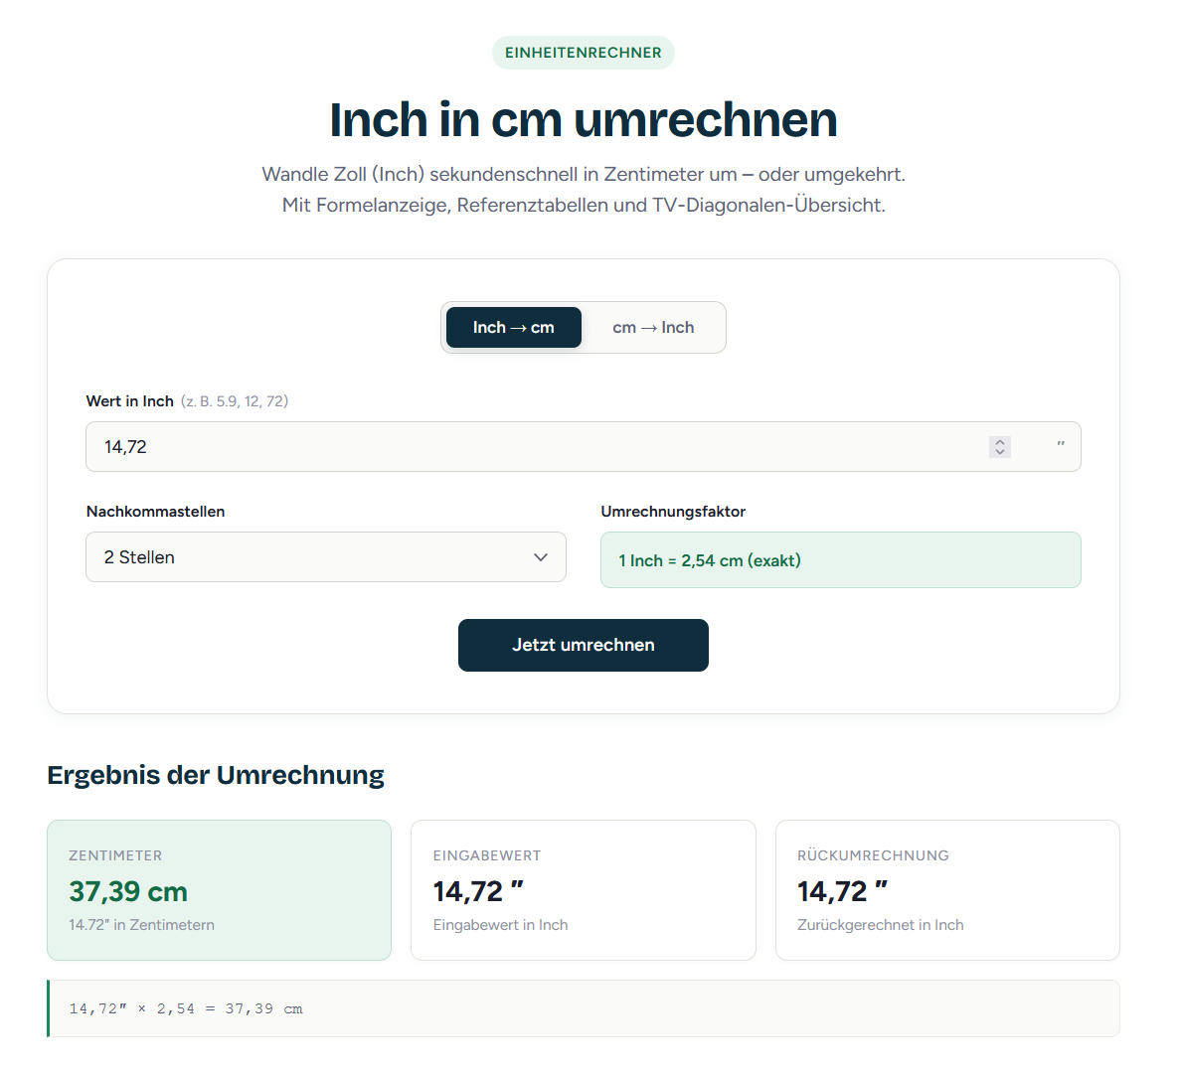Click the Wert in Inch input field
Viewport: 1179px width, 1076px height.
click(583, 447)
